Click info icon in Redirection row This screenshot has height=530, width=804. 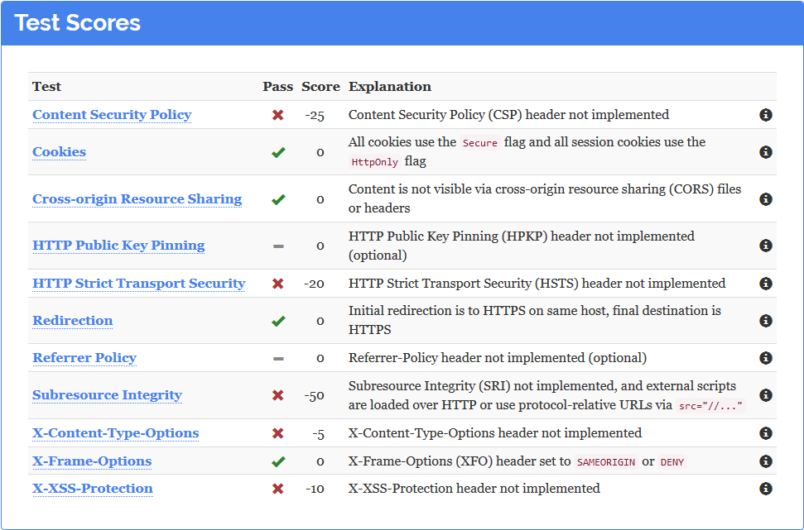pyautogui.click(x=766, y=321)
